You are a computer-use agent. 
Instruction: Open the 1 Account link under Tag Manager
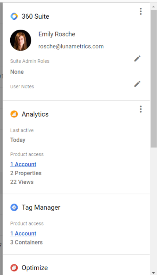point(23,234)
